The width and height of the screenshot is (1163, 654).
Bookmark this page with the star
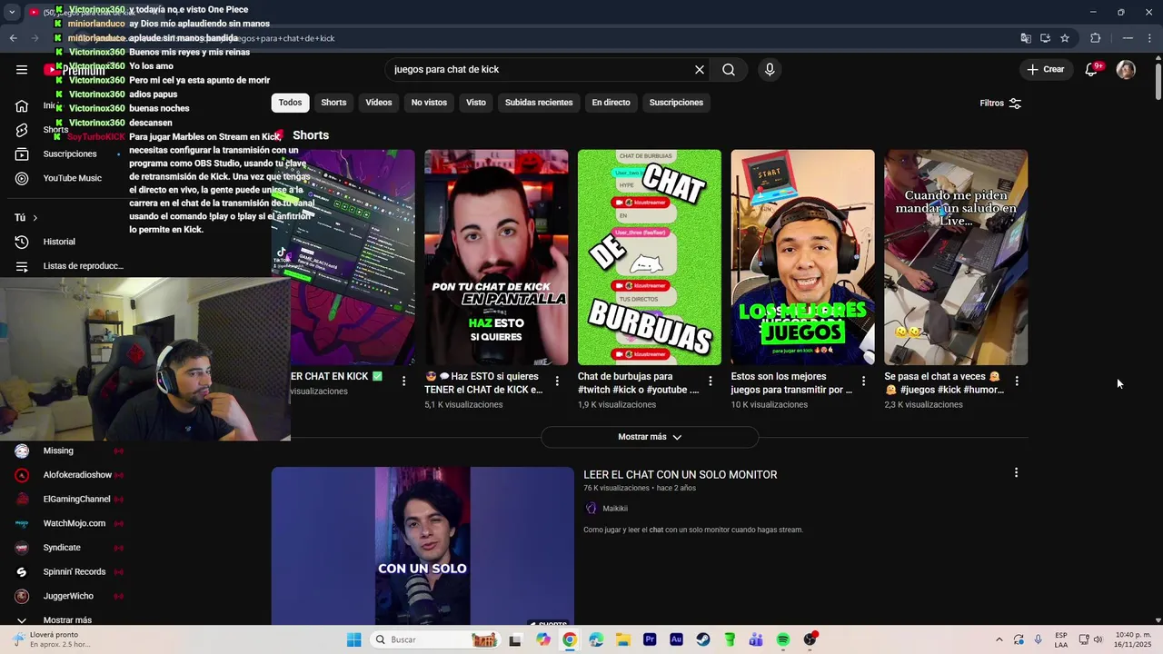click(1065, 38)
